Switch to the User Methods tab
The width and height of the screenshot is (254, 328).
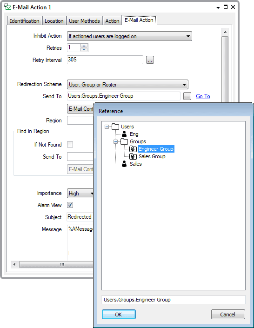click(84, 21)
